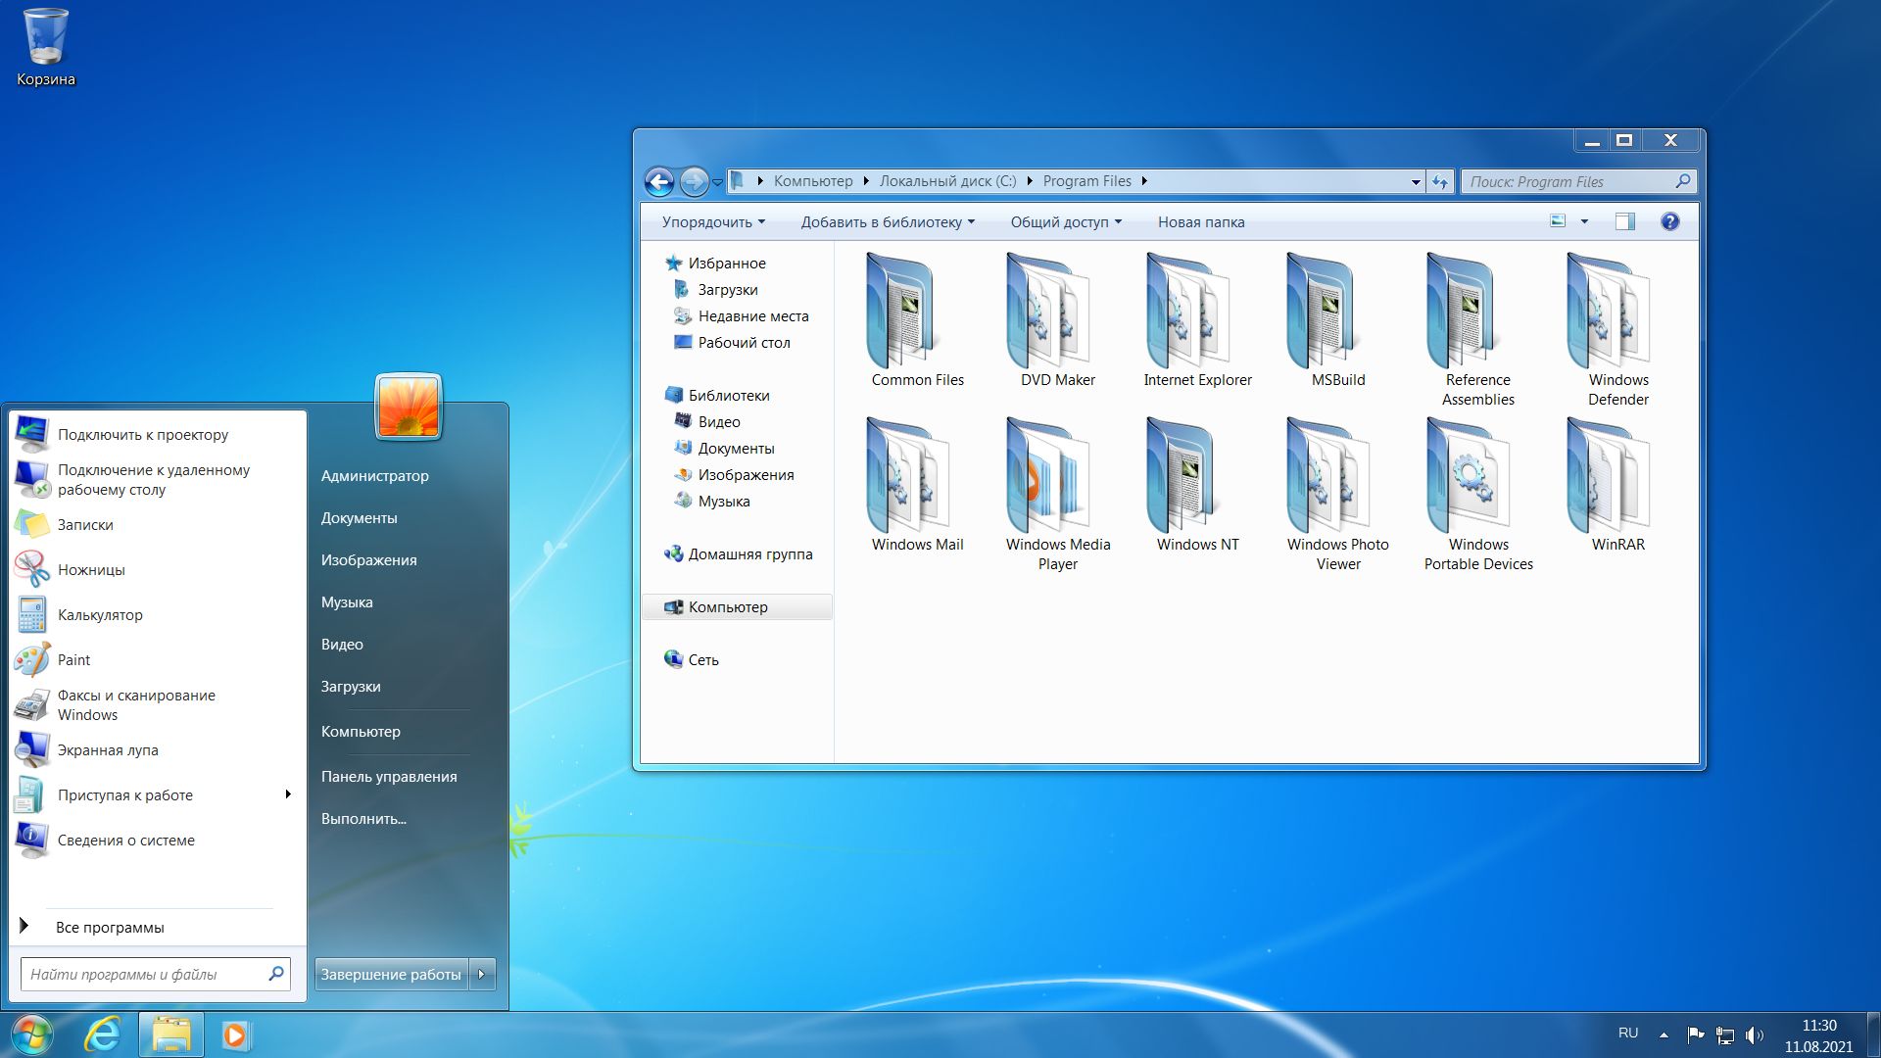Click the Explorer back arrow button

659,182
